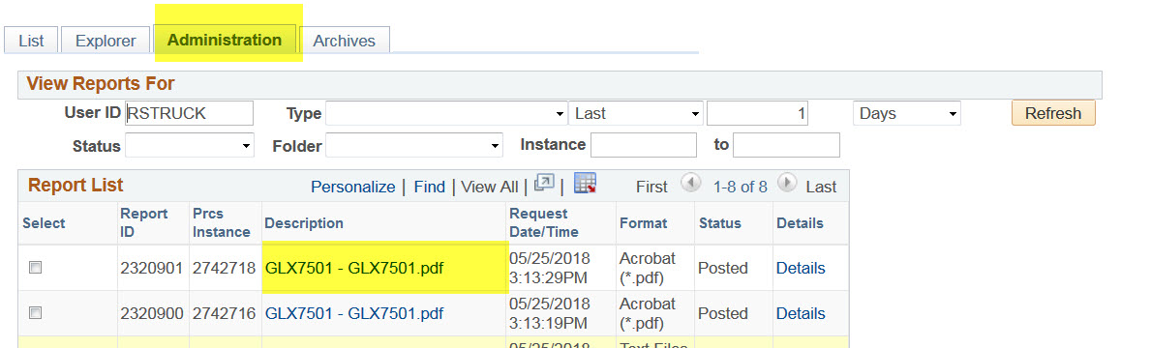Focus the User ID input field
This screenshot has height=348, width=1151.
point(190,113)
